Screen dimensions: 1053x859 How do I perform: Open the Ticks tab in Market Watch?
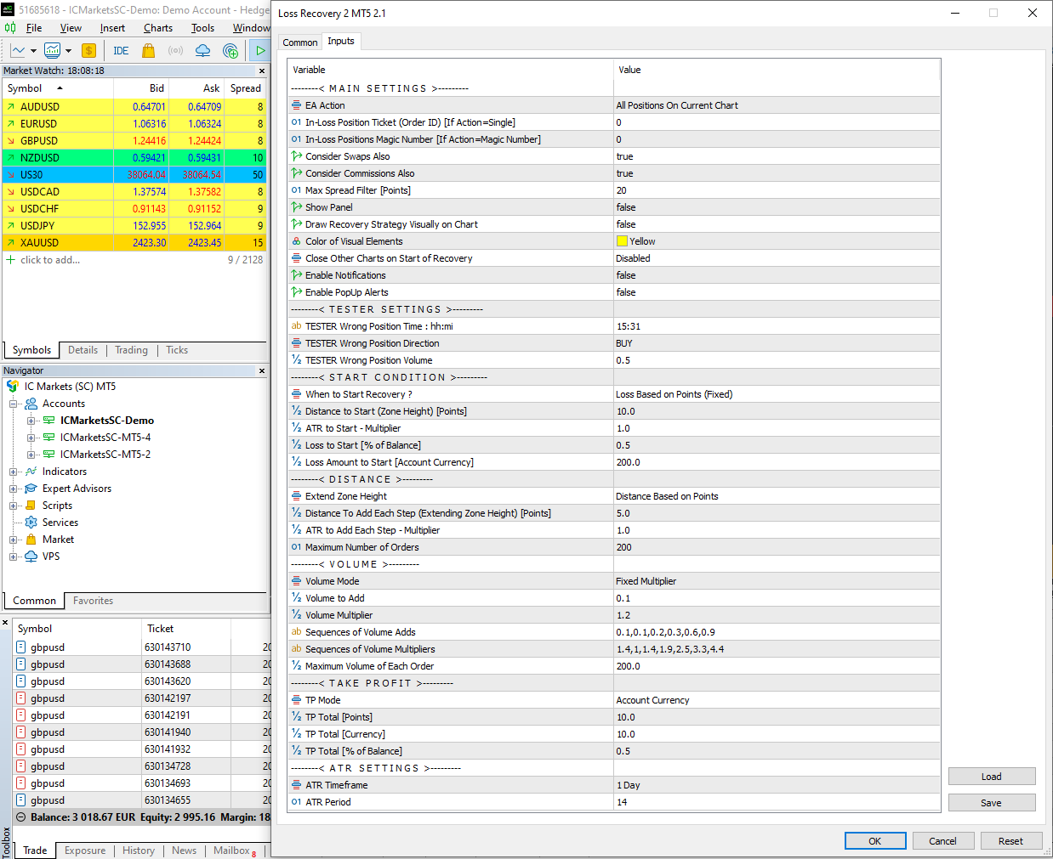click(x=177, y=350)
